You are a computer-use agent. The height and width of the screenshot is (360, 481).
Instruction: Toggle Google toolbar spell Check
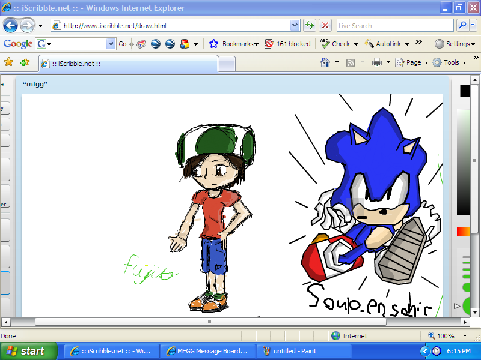(x=335, y=44)
